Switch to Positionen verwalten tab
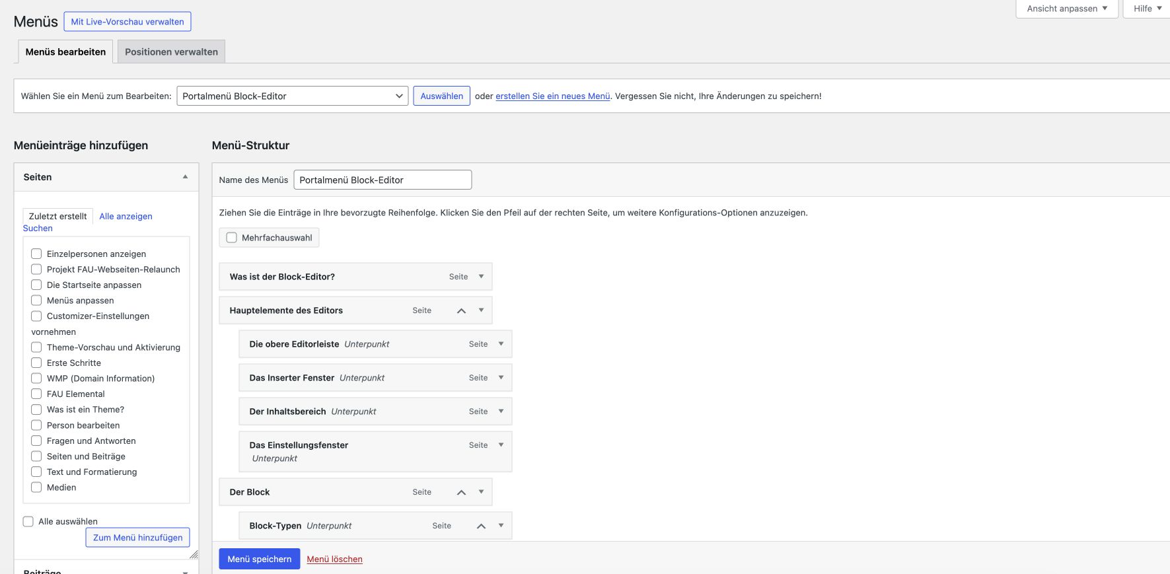 (x=171, y=52)
